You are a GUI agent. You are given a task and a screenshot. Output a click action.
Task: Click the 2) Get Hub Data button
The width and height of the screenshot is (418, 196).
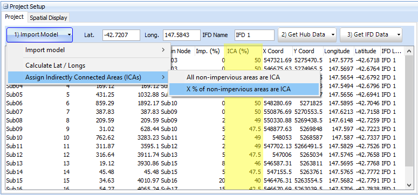307,35
